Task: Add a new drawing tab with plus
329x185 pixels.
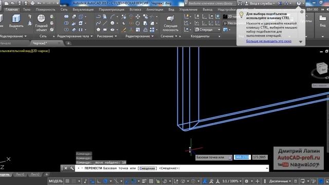Action: [x=68, y=43]
